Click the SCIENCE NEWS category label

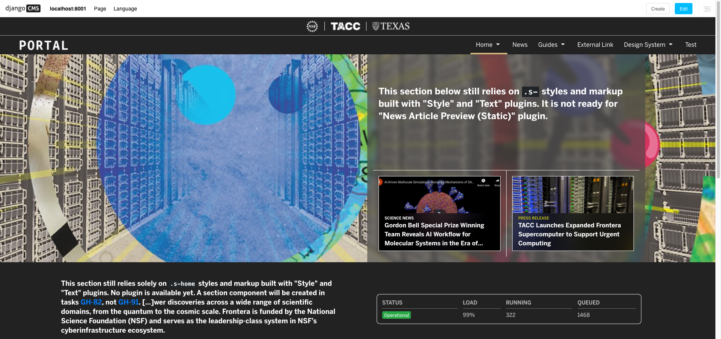pos(399,218)
